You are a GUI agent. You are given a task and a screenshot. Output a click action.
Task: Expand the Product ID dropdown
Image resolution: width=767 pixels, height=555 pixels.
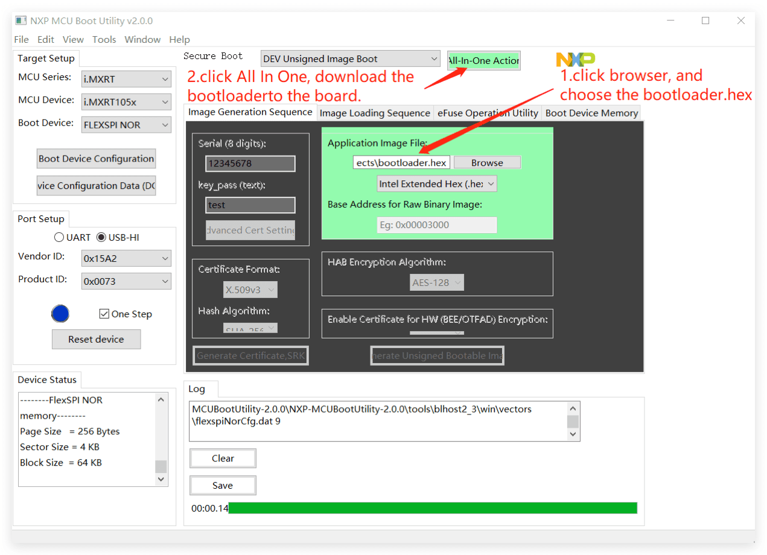126,281
